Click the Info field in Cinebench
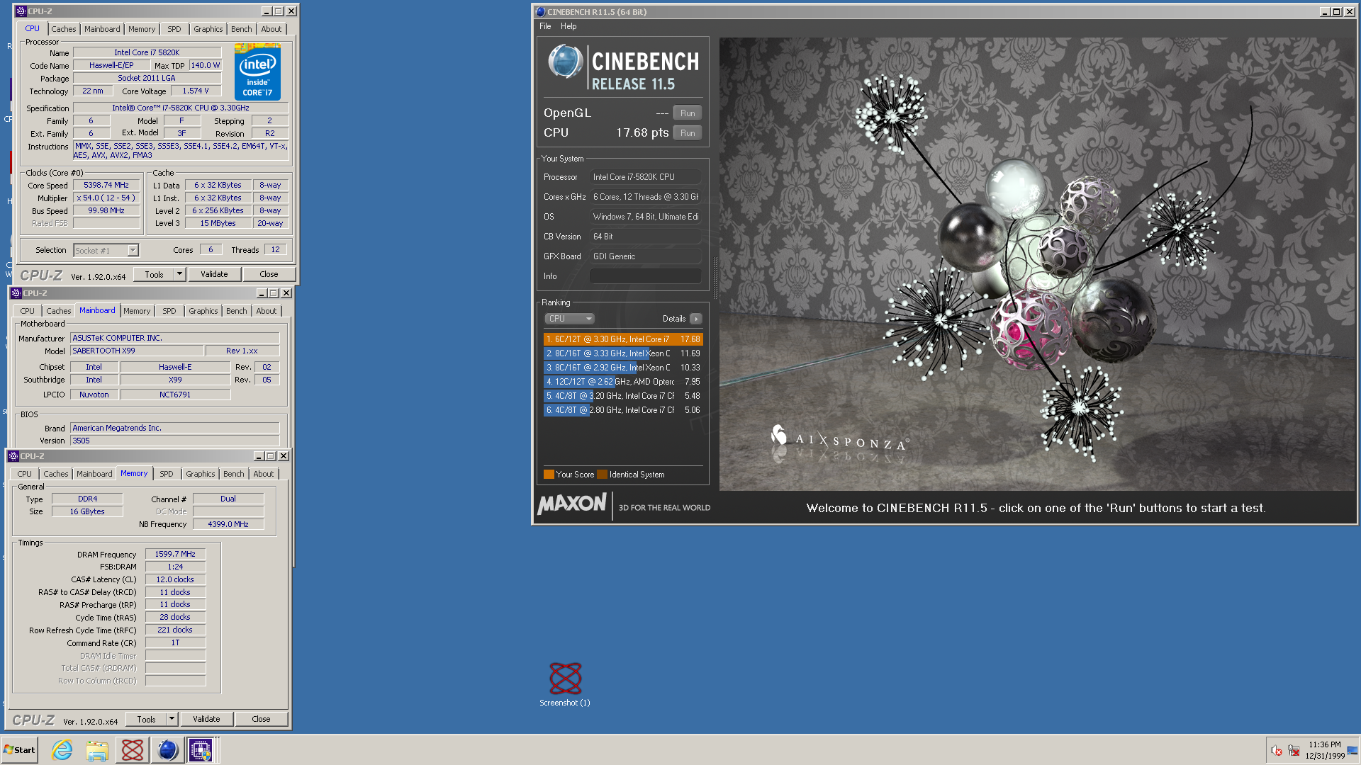This screenshot has height=765, width=1361. pyautogui.click(x=645, y=276)
